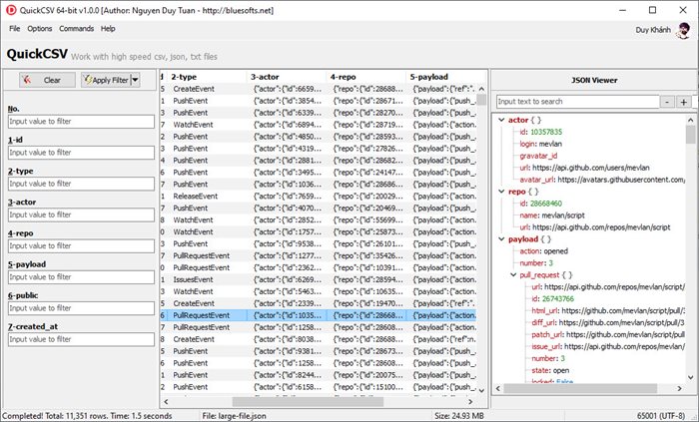This screenshot has height=422, width=699.
Task: Click the highlighted PullRequestEvent row
Action: click(x=319, y=315)
